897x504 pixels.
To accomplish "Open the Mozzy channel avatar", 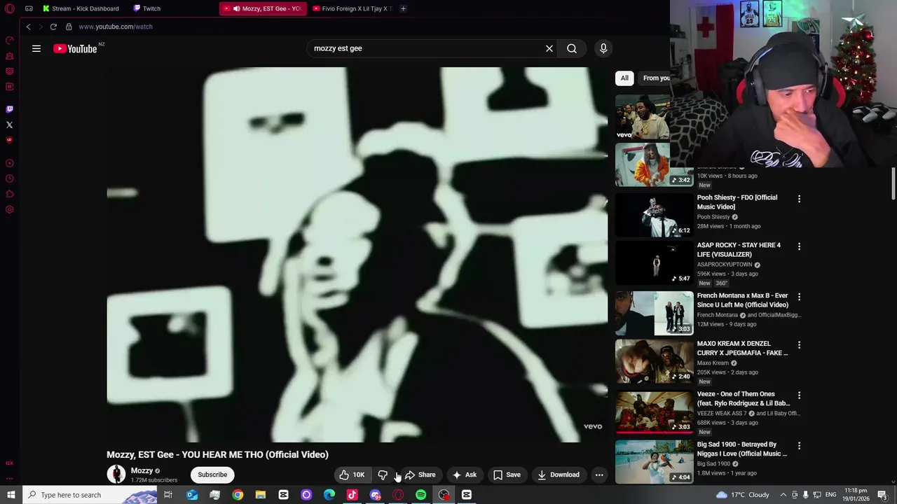I will click(116, 474).
